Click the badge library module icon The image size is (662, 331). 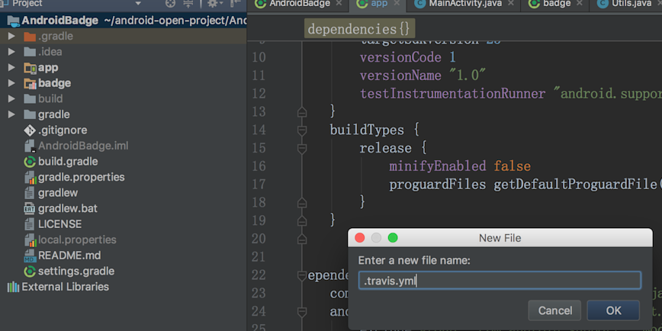pos(30,84)
